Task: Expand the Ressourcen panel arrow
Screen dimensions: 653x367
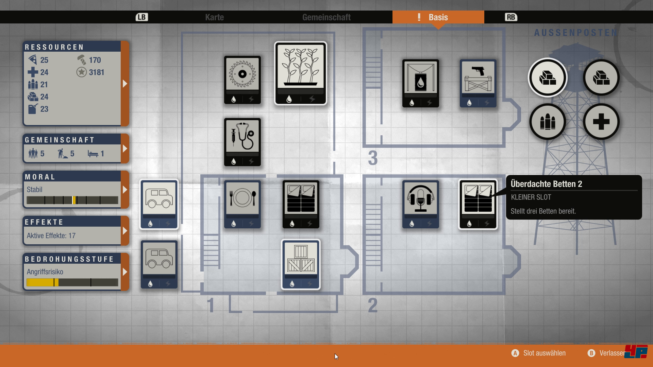Action: 125,84
